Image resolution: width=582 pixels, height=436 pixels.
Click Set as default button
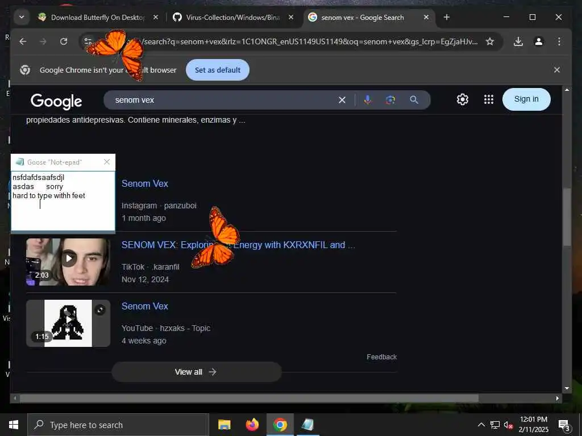(218, 70)
